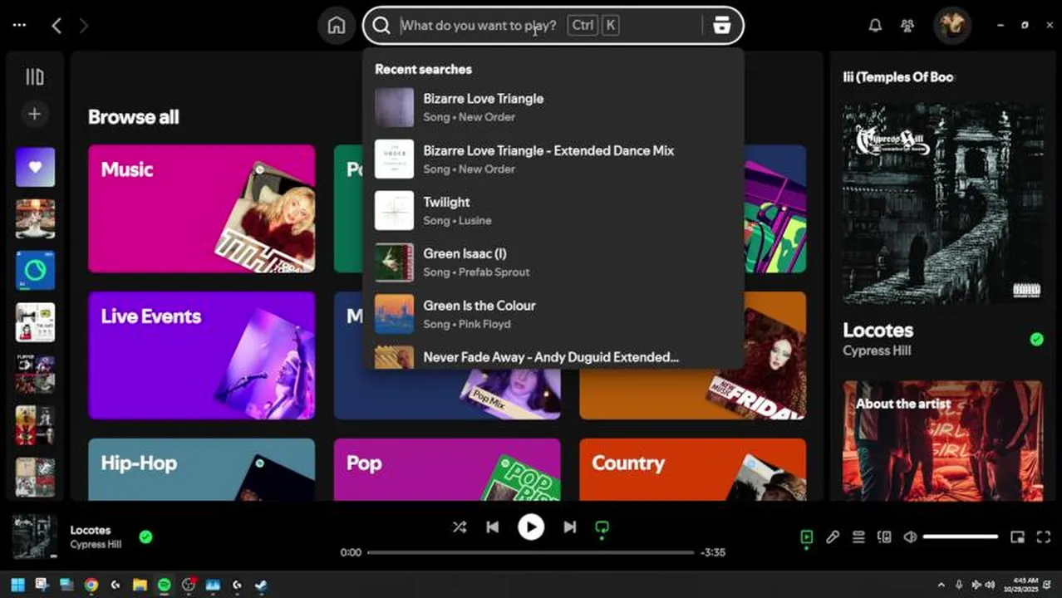Go back with the left arrow
The width and height of the screenshot is (1062, 598).
click(x=57, y=26)
